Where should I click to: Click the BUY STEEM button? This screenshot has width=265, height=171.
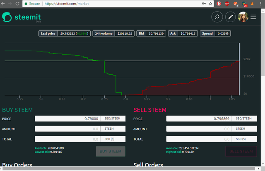(x=111, y=151)
